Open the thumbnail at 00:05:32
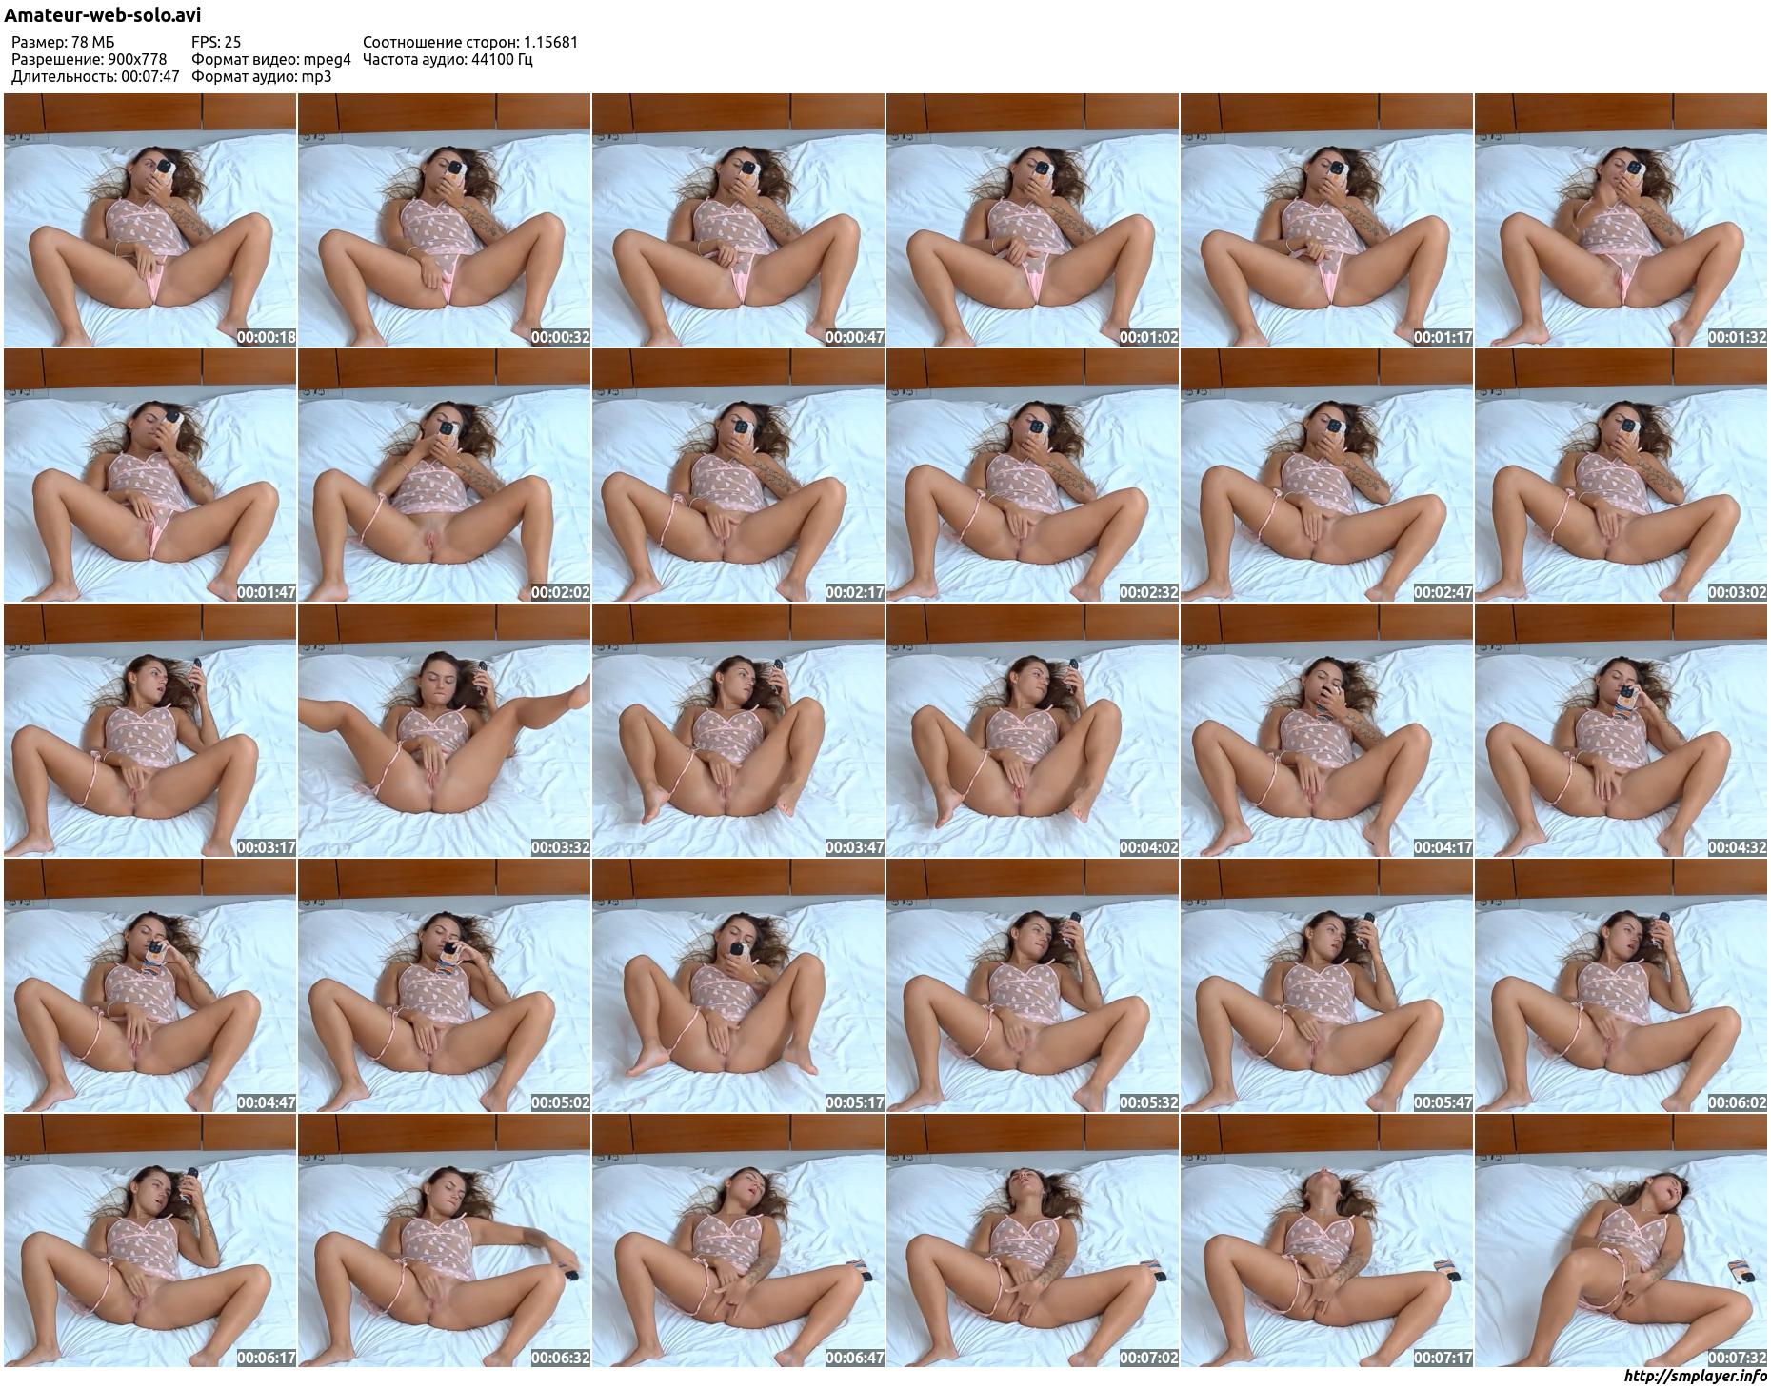The width and height of the screenshot is (1771, 1389). [x=1032, y=985]
